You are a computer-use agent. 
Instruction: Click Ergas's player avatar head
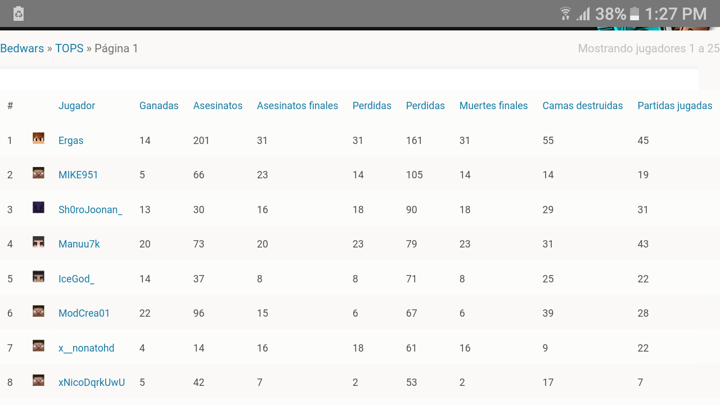[x=38, y=138]
